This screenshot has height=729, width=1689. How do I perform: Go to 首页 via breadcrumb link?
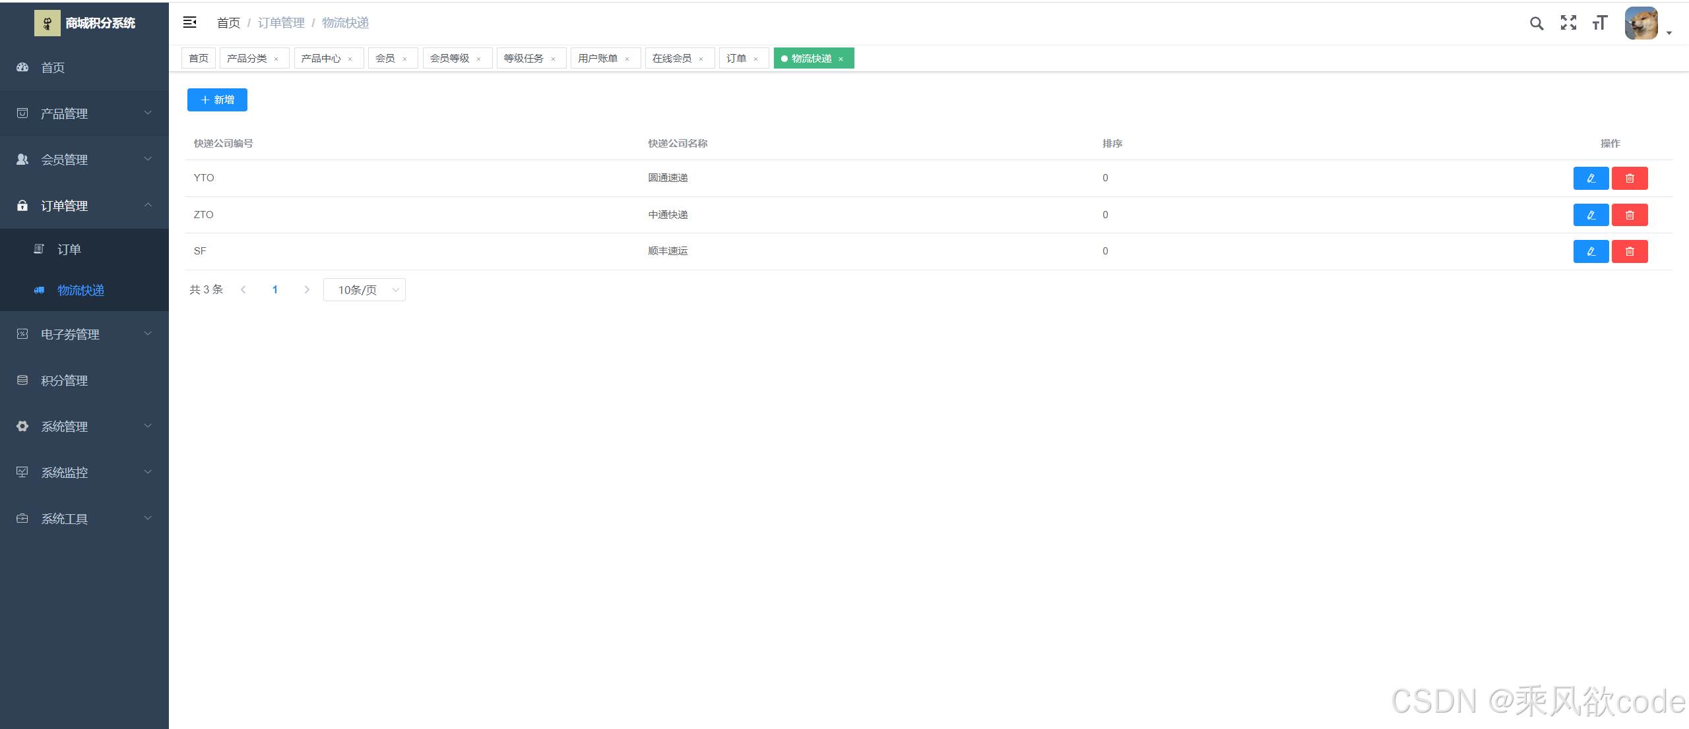click(x=228, y=23)
